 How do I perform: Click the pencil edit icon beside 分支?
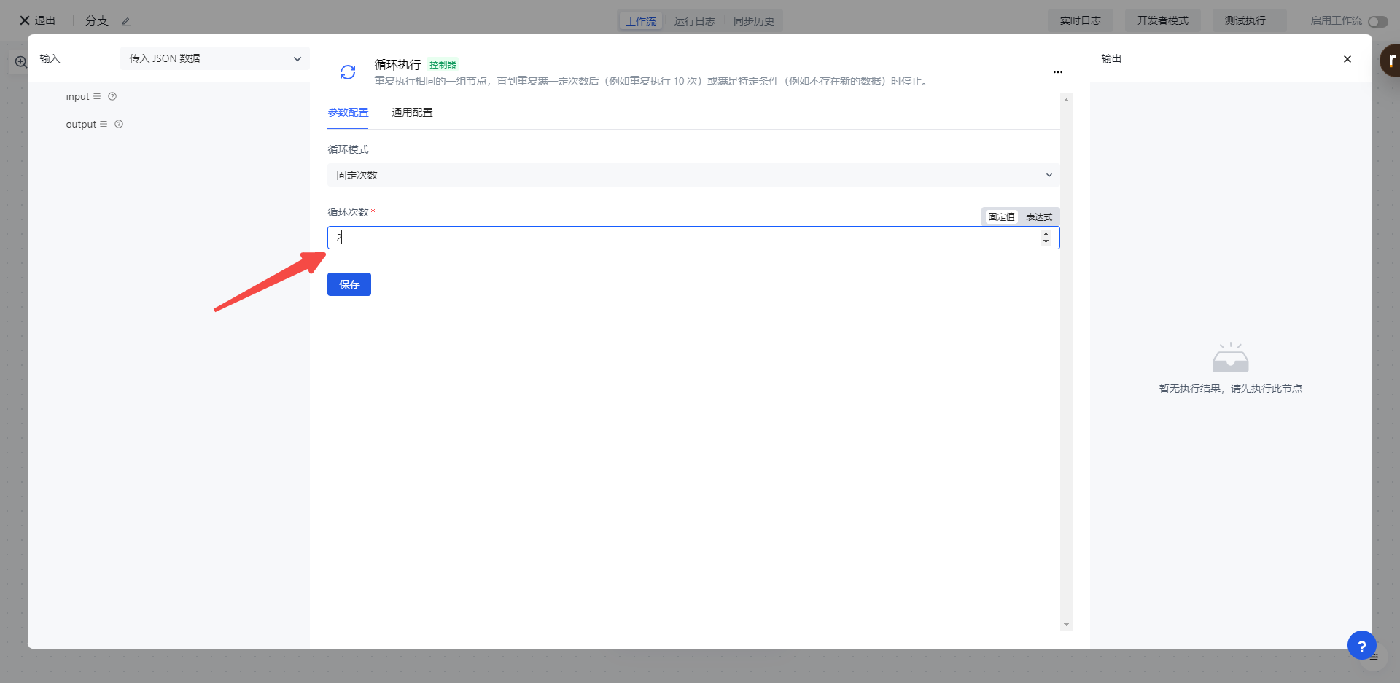point(125,22)
